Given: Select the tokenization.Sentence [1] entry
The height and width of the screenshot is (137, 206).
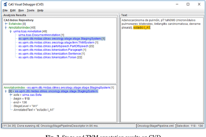Looking at the screenshot, I should [52, 53].
